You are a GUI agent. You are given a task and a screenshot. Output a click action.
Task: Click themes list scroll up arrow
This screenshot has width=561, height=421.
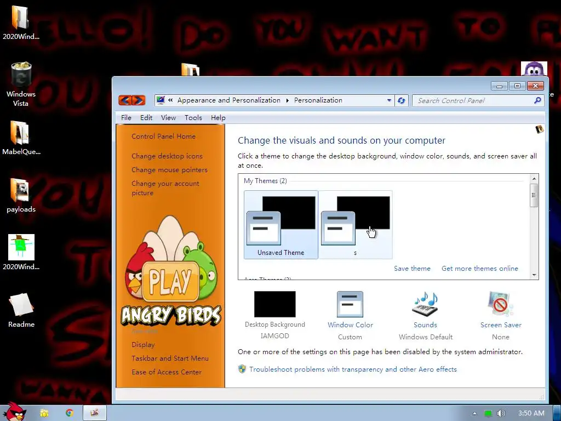click(534, 179)
